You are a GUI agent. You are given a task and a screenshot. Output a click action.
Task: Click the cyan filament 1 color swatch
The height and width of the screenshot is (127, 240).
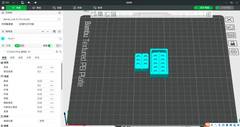3,39
